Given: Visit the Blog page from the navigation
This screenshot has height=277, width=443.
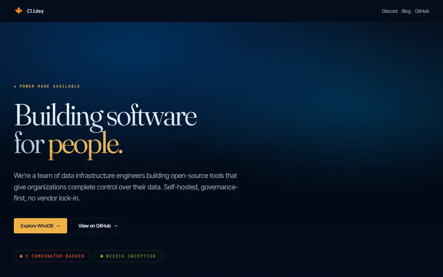Looking at the screenshot, I should click(406, 11).
